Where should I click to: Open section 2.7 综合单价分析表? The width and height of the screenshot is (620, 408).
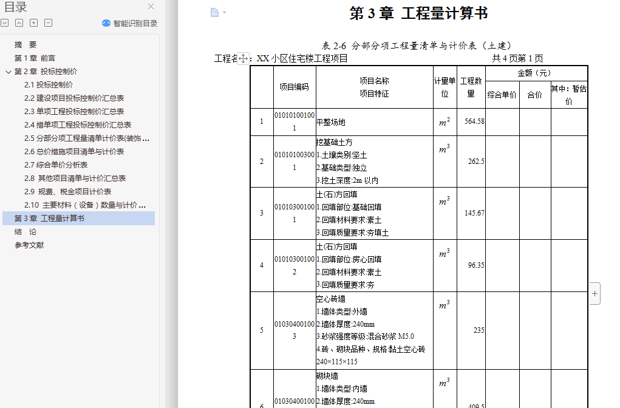(x=56, y=165)
